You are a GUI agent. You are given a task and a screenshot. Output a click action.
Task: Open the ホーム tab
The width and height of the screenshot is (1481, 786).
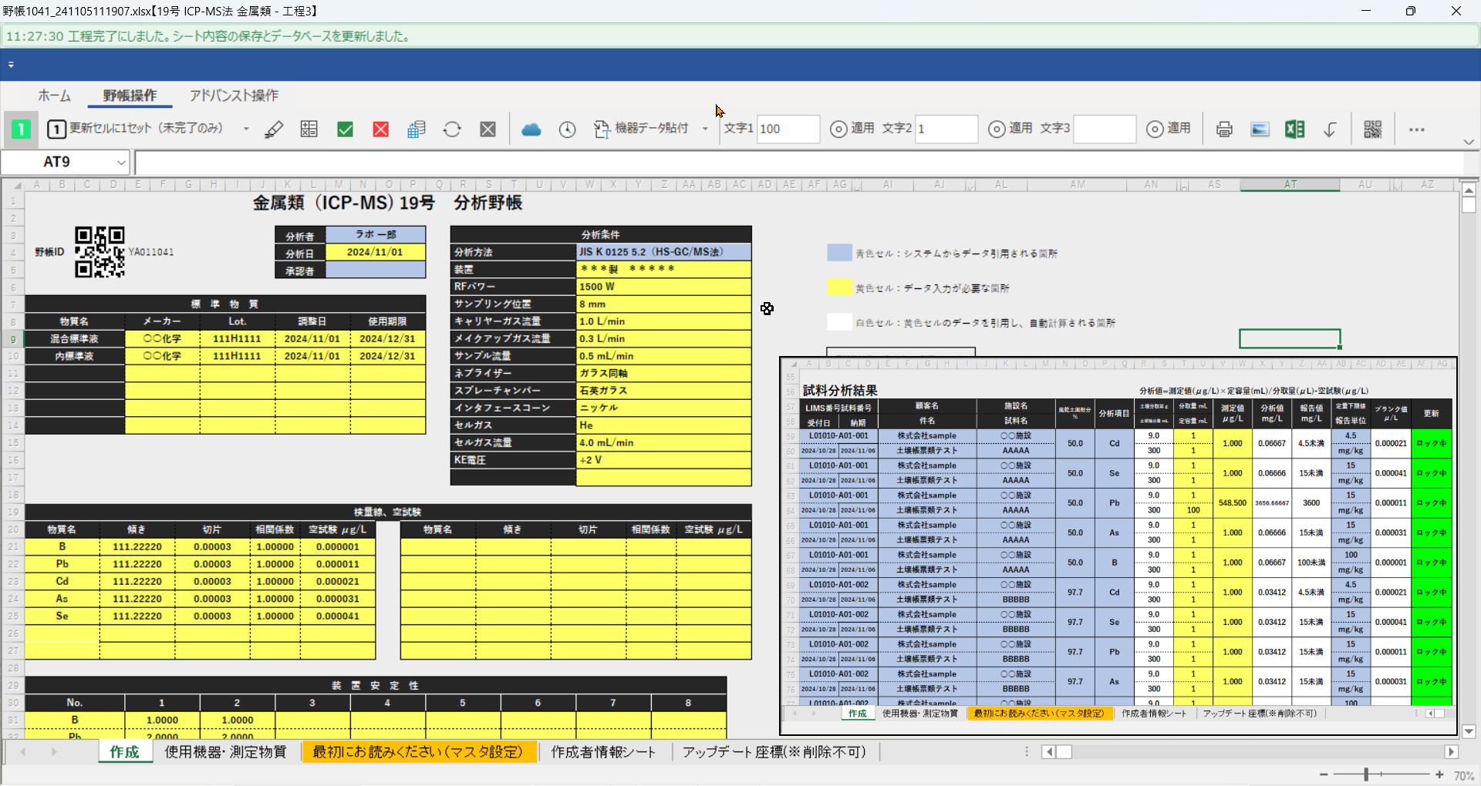55,96
